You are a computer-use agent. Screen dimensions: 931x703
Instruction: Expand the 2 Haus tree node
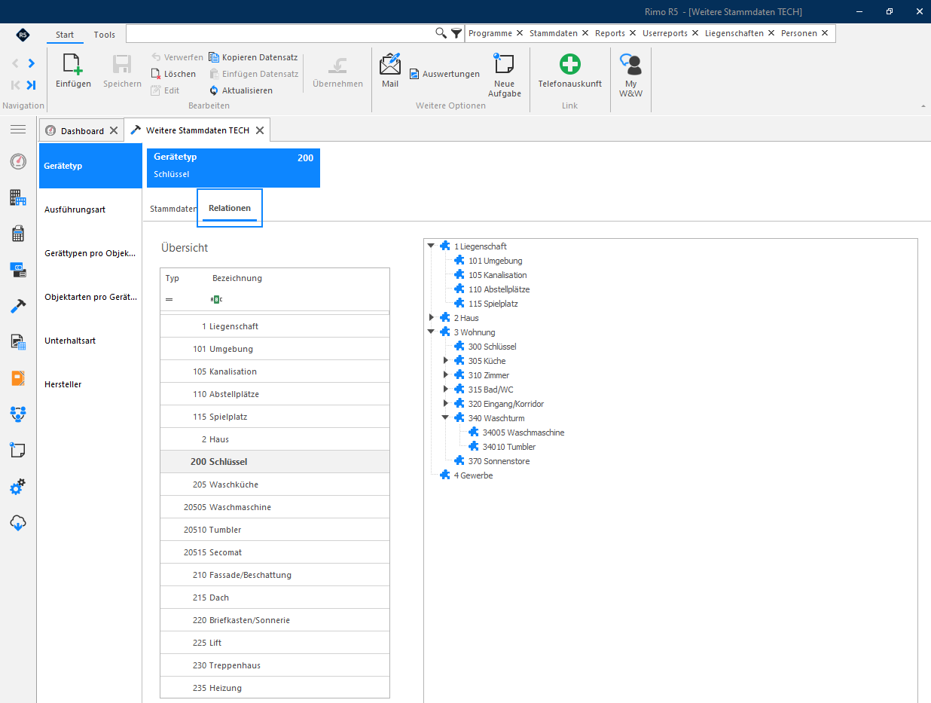(x=432, y=317)
